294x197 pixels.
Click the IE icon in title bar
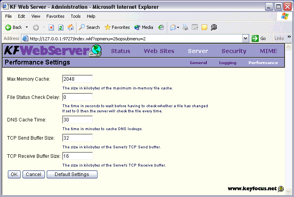coord(6,7)
